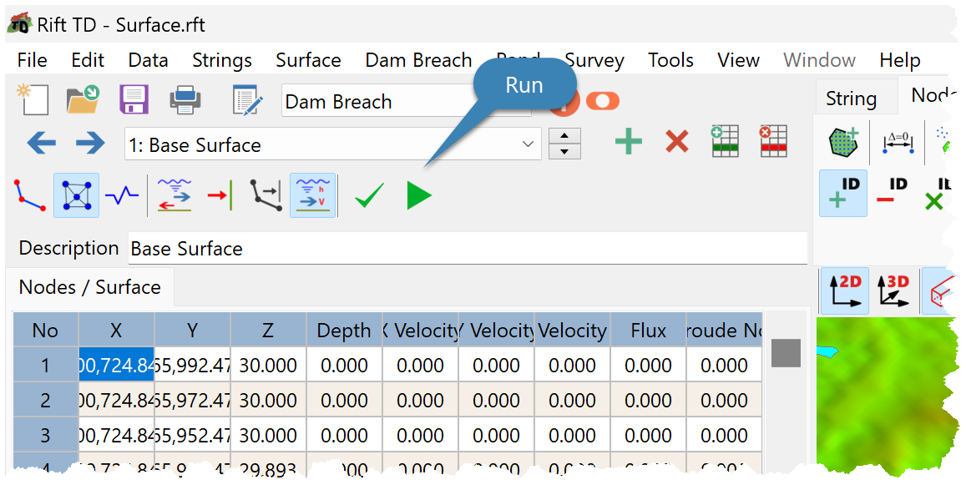Click the green checkmark validate icon
The height and width of the screenshot is (485, 966).
pyautogui.click(x=370, y=195)
